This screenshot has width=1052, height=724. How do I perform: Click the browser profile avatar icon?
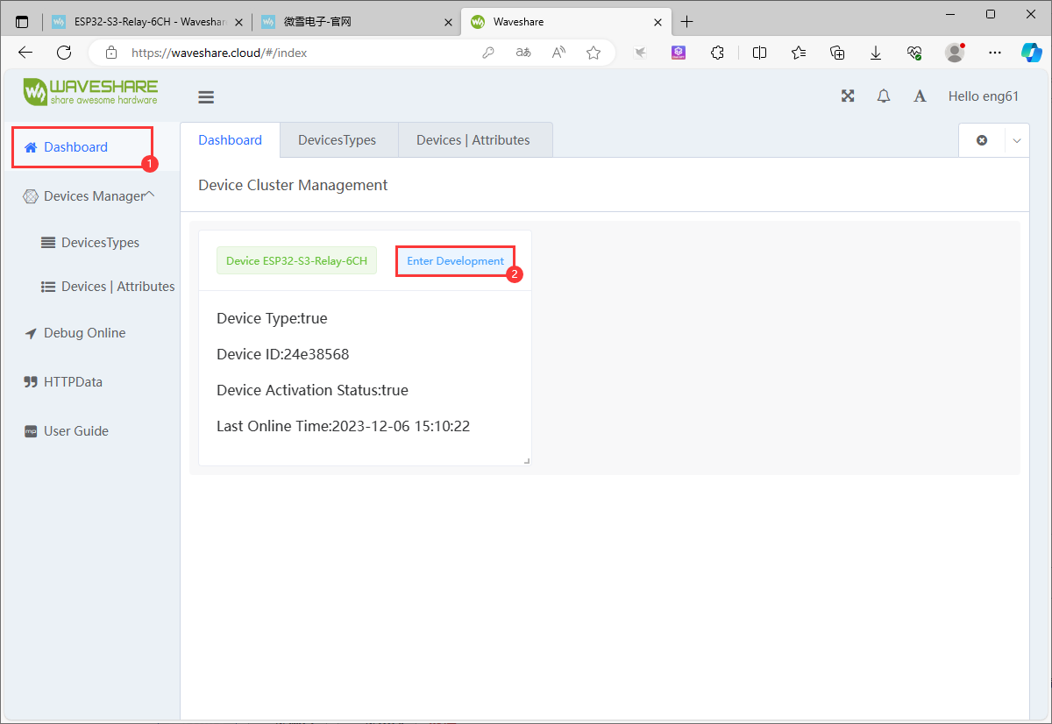[x=955, y=53]
